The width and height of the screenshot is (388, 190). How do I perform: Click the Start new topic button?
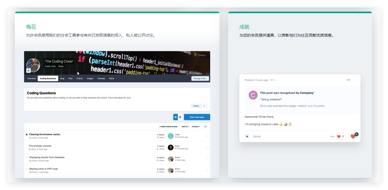[x=197, y=117]
